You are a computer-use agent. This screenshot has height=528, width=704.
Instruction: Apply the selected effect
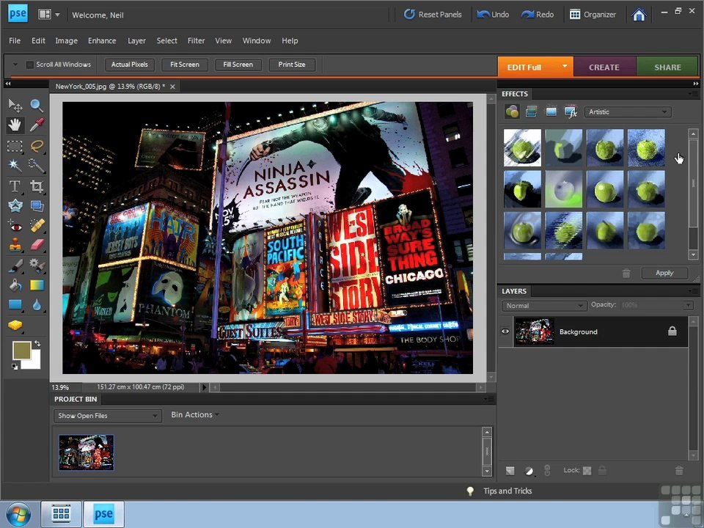pyautogui.click(x=664, y=273)
